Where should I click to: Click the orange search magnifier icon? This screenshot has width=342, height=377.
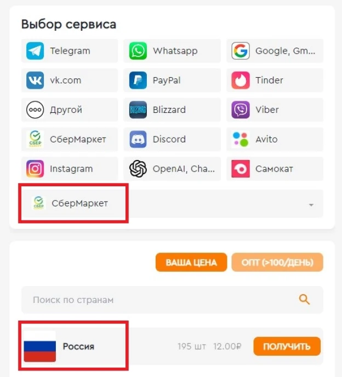point(304,300)
